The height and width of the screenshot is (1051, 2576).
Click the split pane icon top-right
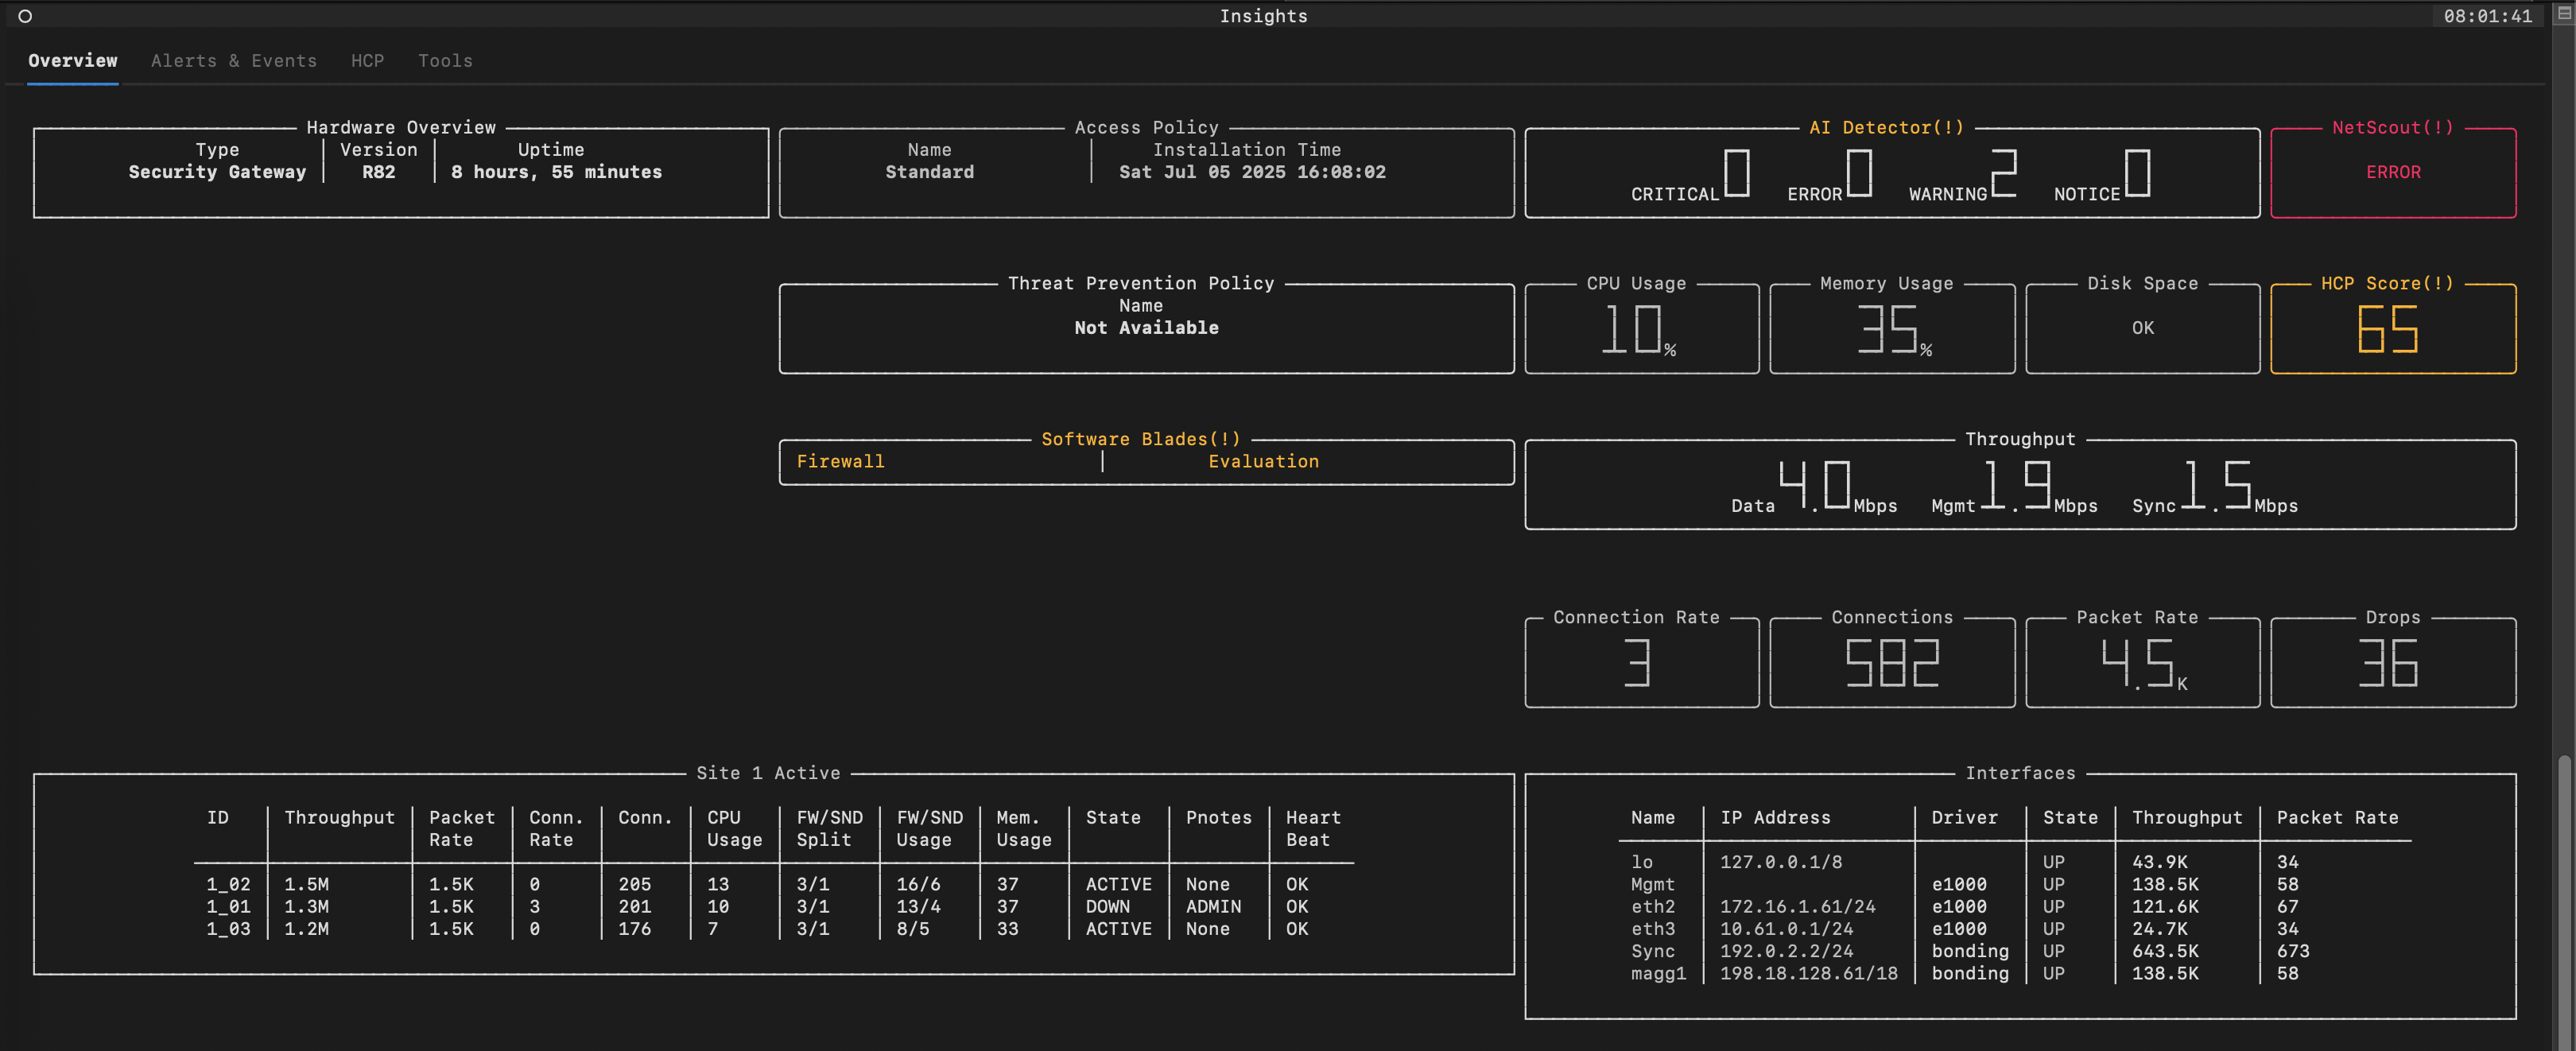coord(2563,14)
